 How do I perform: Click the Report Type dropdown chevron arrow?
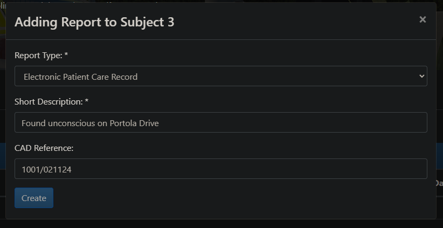(x=421, y=76)
